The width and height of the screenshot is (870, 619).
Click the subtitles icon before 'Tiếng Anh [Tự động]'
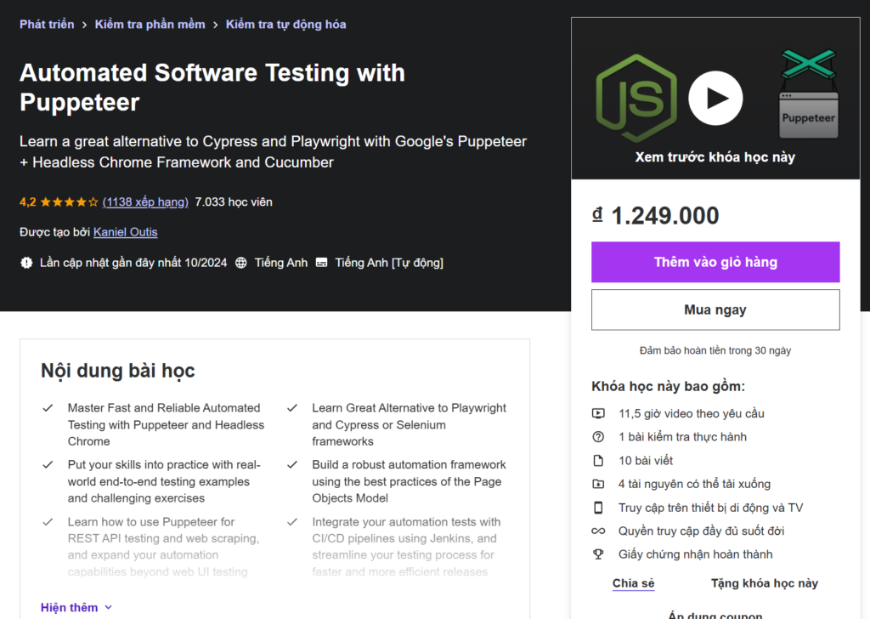321,262
